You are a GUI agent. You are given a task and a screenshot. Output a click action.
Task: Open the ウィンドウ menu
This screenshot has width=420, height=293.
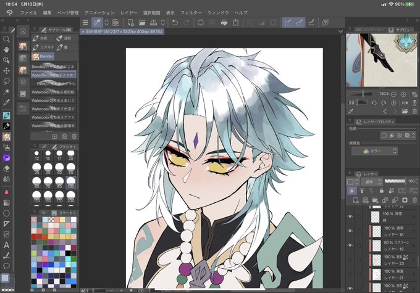point(218,12)
